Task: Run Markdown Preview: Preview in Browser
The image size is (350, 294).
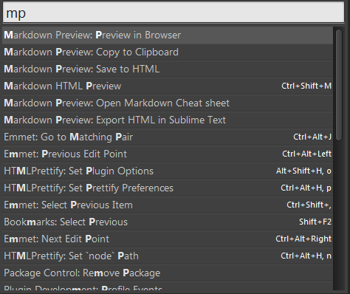Action: coord(168,35)
